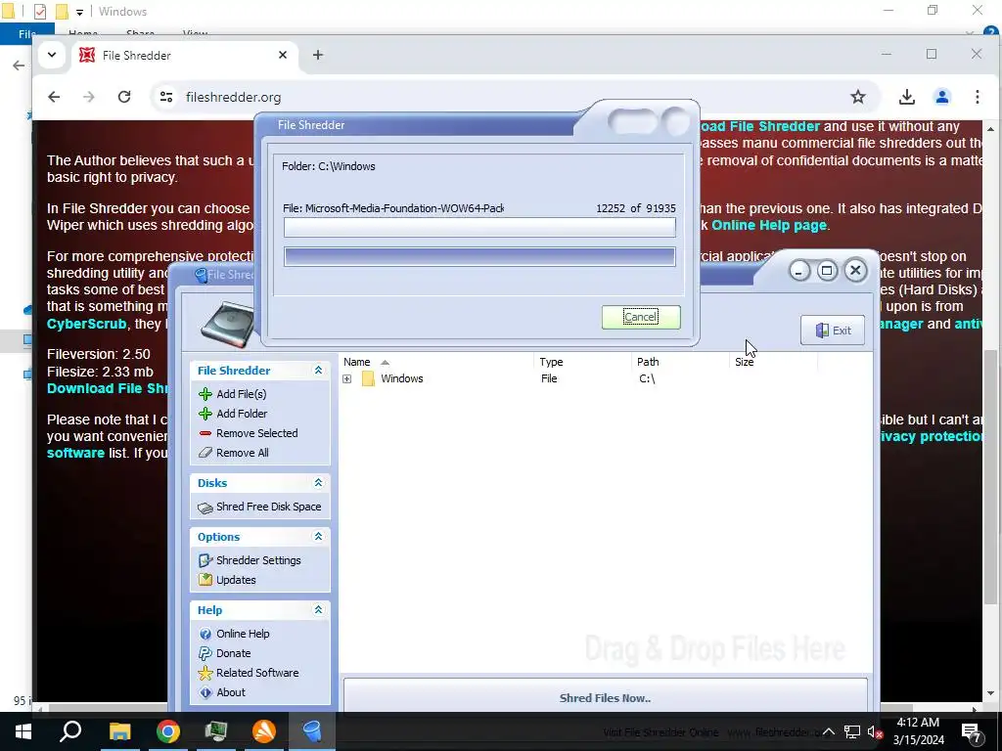The image size is (1002, 751).
Task: Open site information icon in address bar
Action: pyautogui.click(x=166, y=97)
